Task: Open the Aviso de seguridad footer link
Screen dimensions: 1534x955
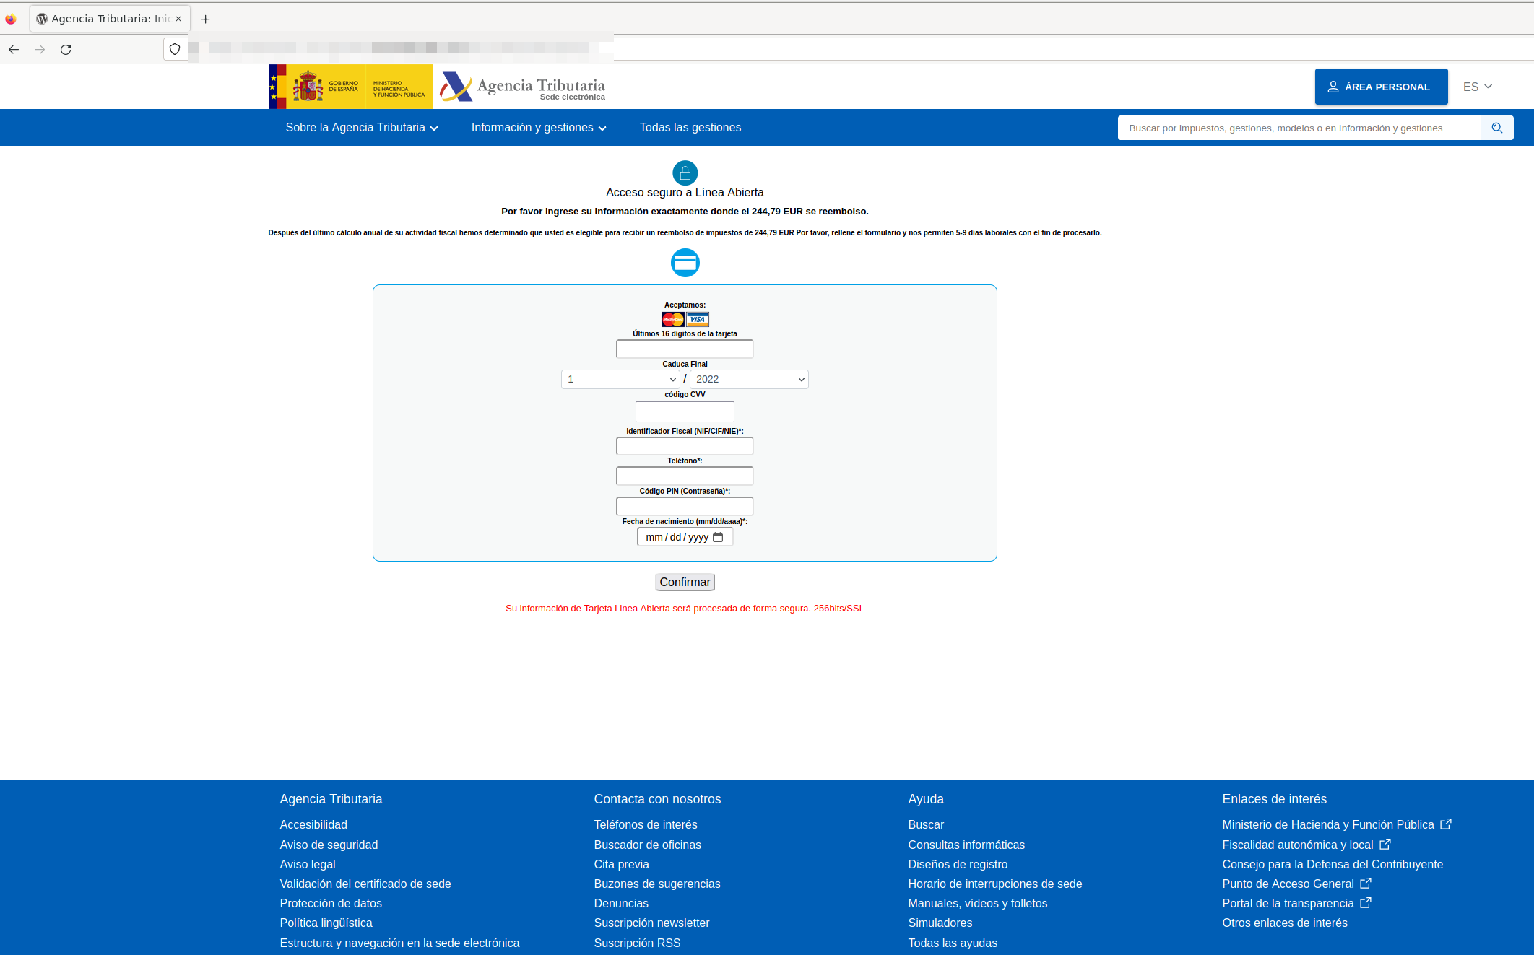Action: (x=329, y=845)
